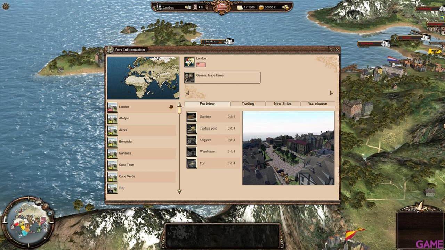
Task: Click the Fort building icon
Action: pos(192,164)
